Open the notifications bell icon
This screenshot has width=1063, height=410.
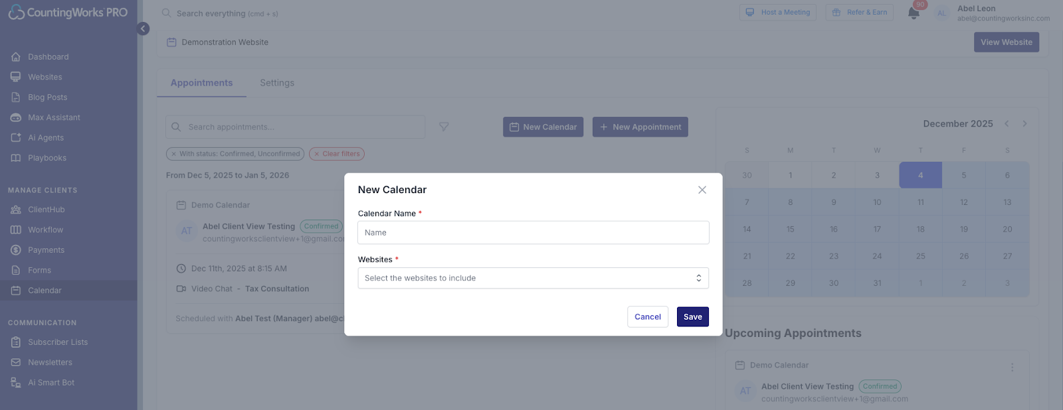pos(914,13)
